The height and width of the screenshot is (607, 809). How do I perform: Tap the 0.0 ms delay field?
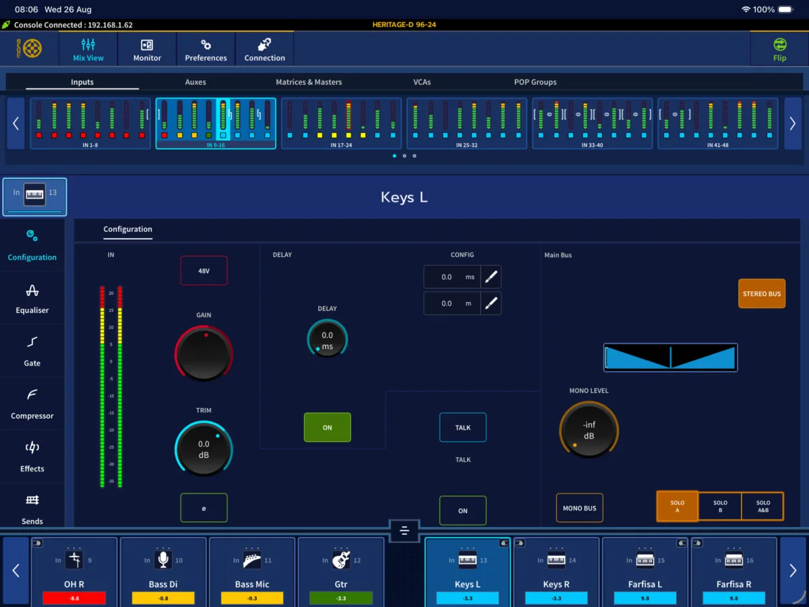(x=452, y=277)
